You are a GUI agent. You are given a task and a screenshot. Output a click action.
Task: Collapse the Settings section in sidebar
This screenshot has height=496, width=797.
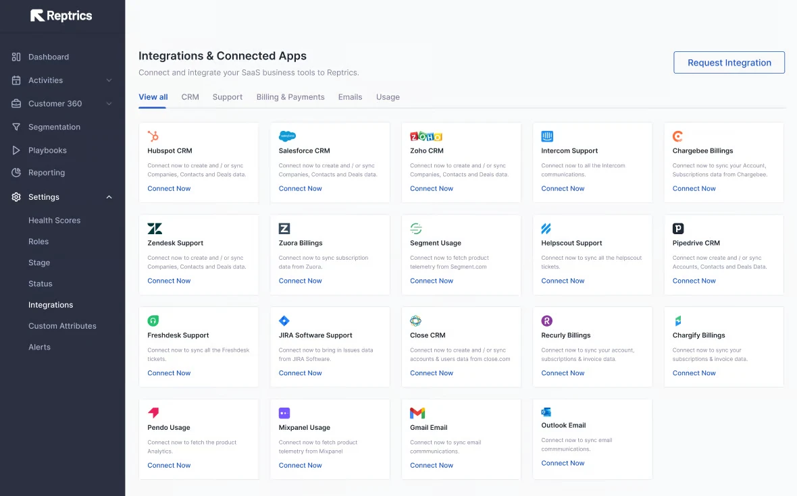(109, 197)
